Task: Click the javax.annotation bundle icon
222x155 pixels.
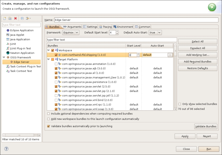Action: coord(60,64)
